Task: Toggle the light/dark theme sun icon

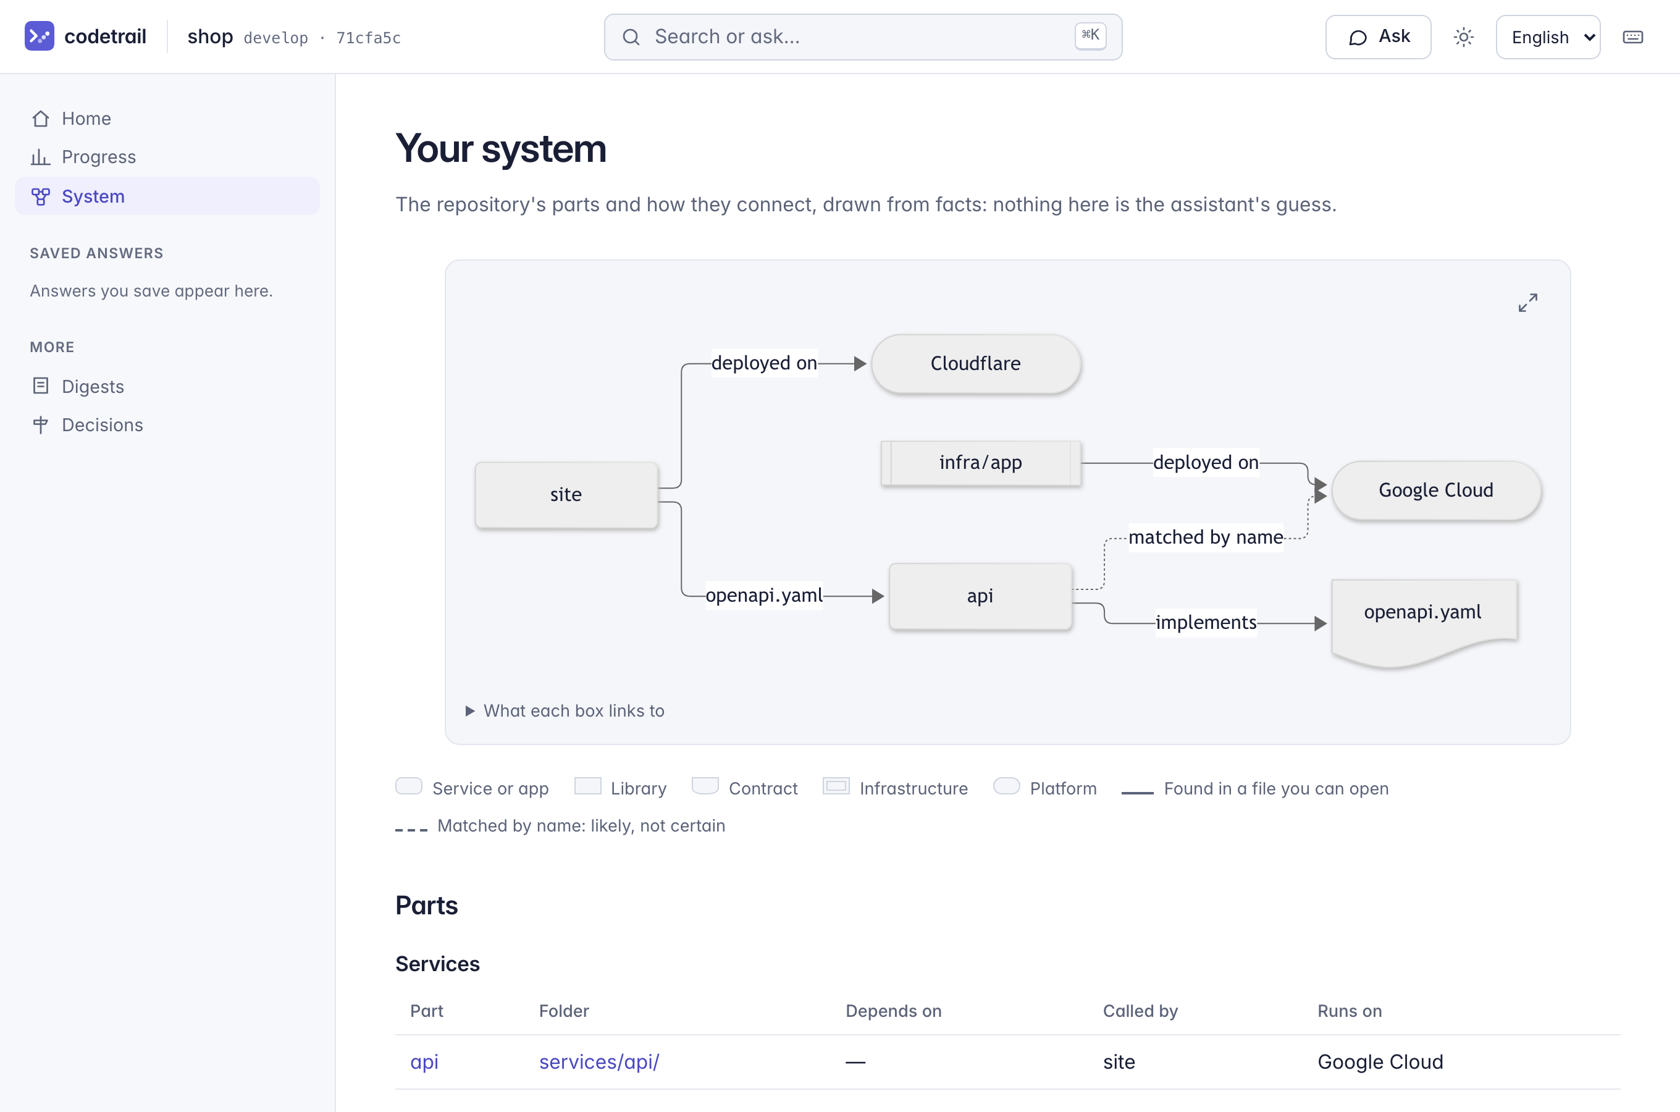Action: 1463,37
